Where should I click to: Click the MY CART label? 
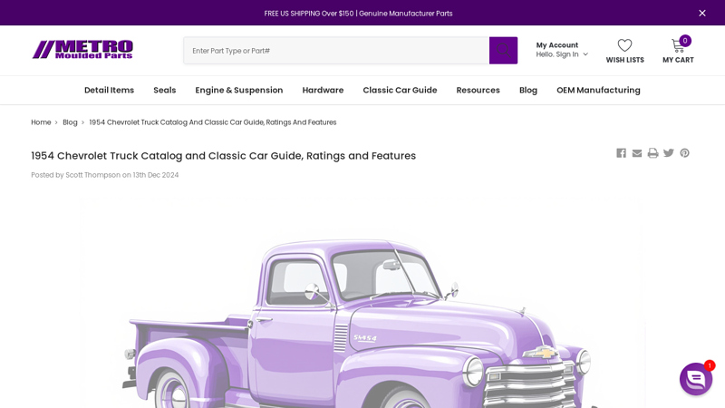click(678, 60)
